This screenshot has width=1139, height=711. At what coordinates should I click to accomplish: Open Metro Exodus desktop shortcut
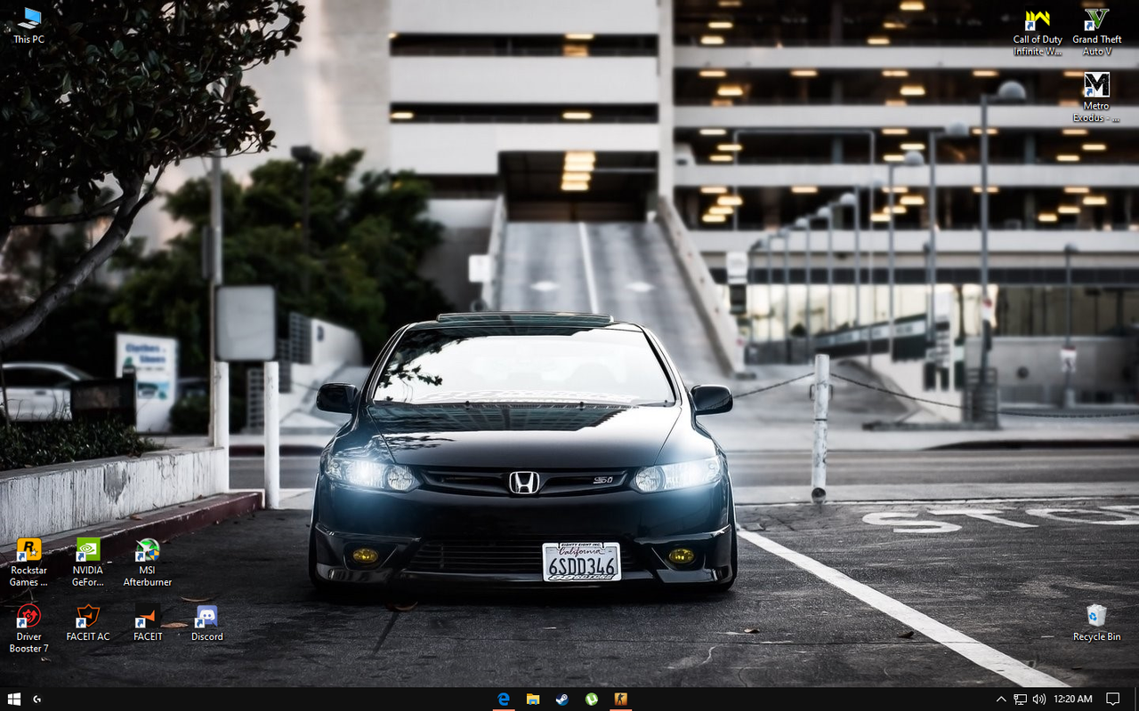coord(1096,97)
